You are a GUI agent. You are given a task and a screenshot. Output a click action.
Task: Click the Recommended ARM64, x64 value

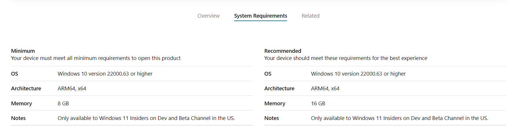pos(325,89)
